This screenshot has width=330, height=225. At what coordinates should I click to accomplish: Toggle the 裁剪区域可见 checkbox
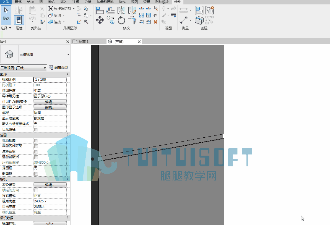(x=36, y=146)
